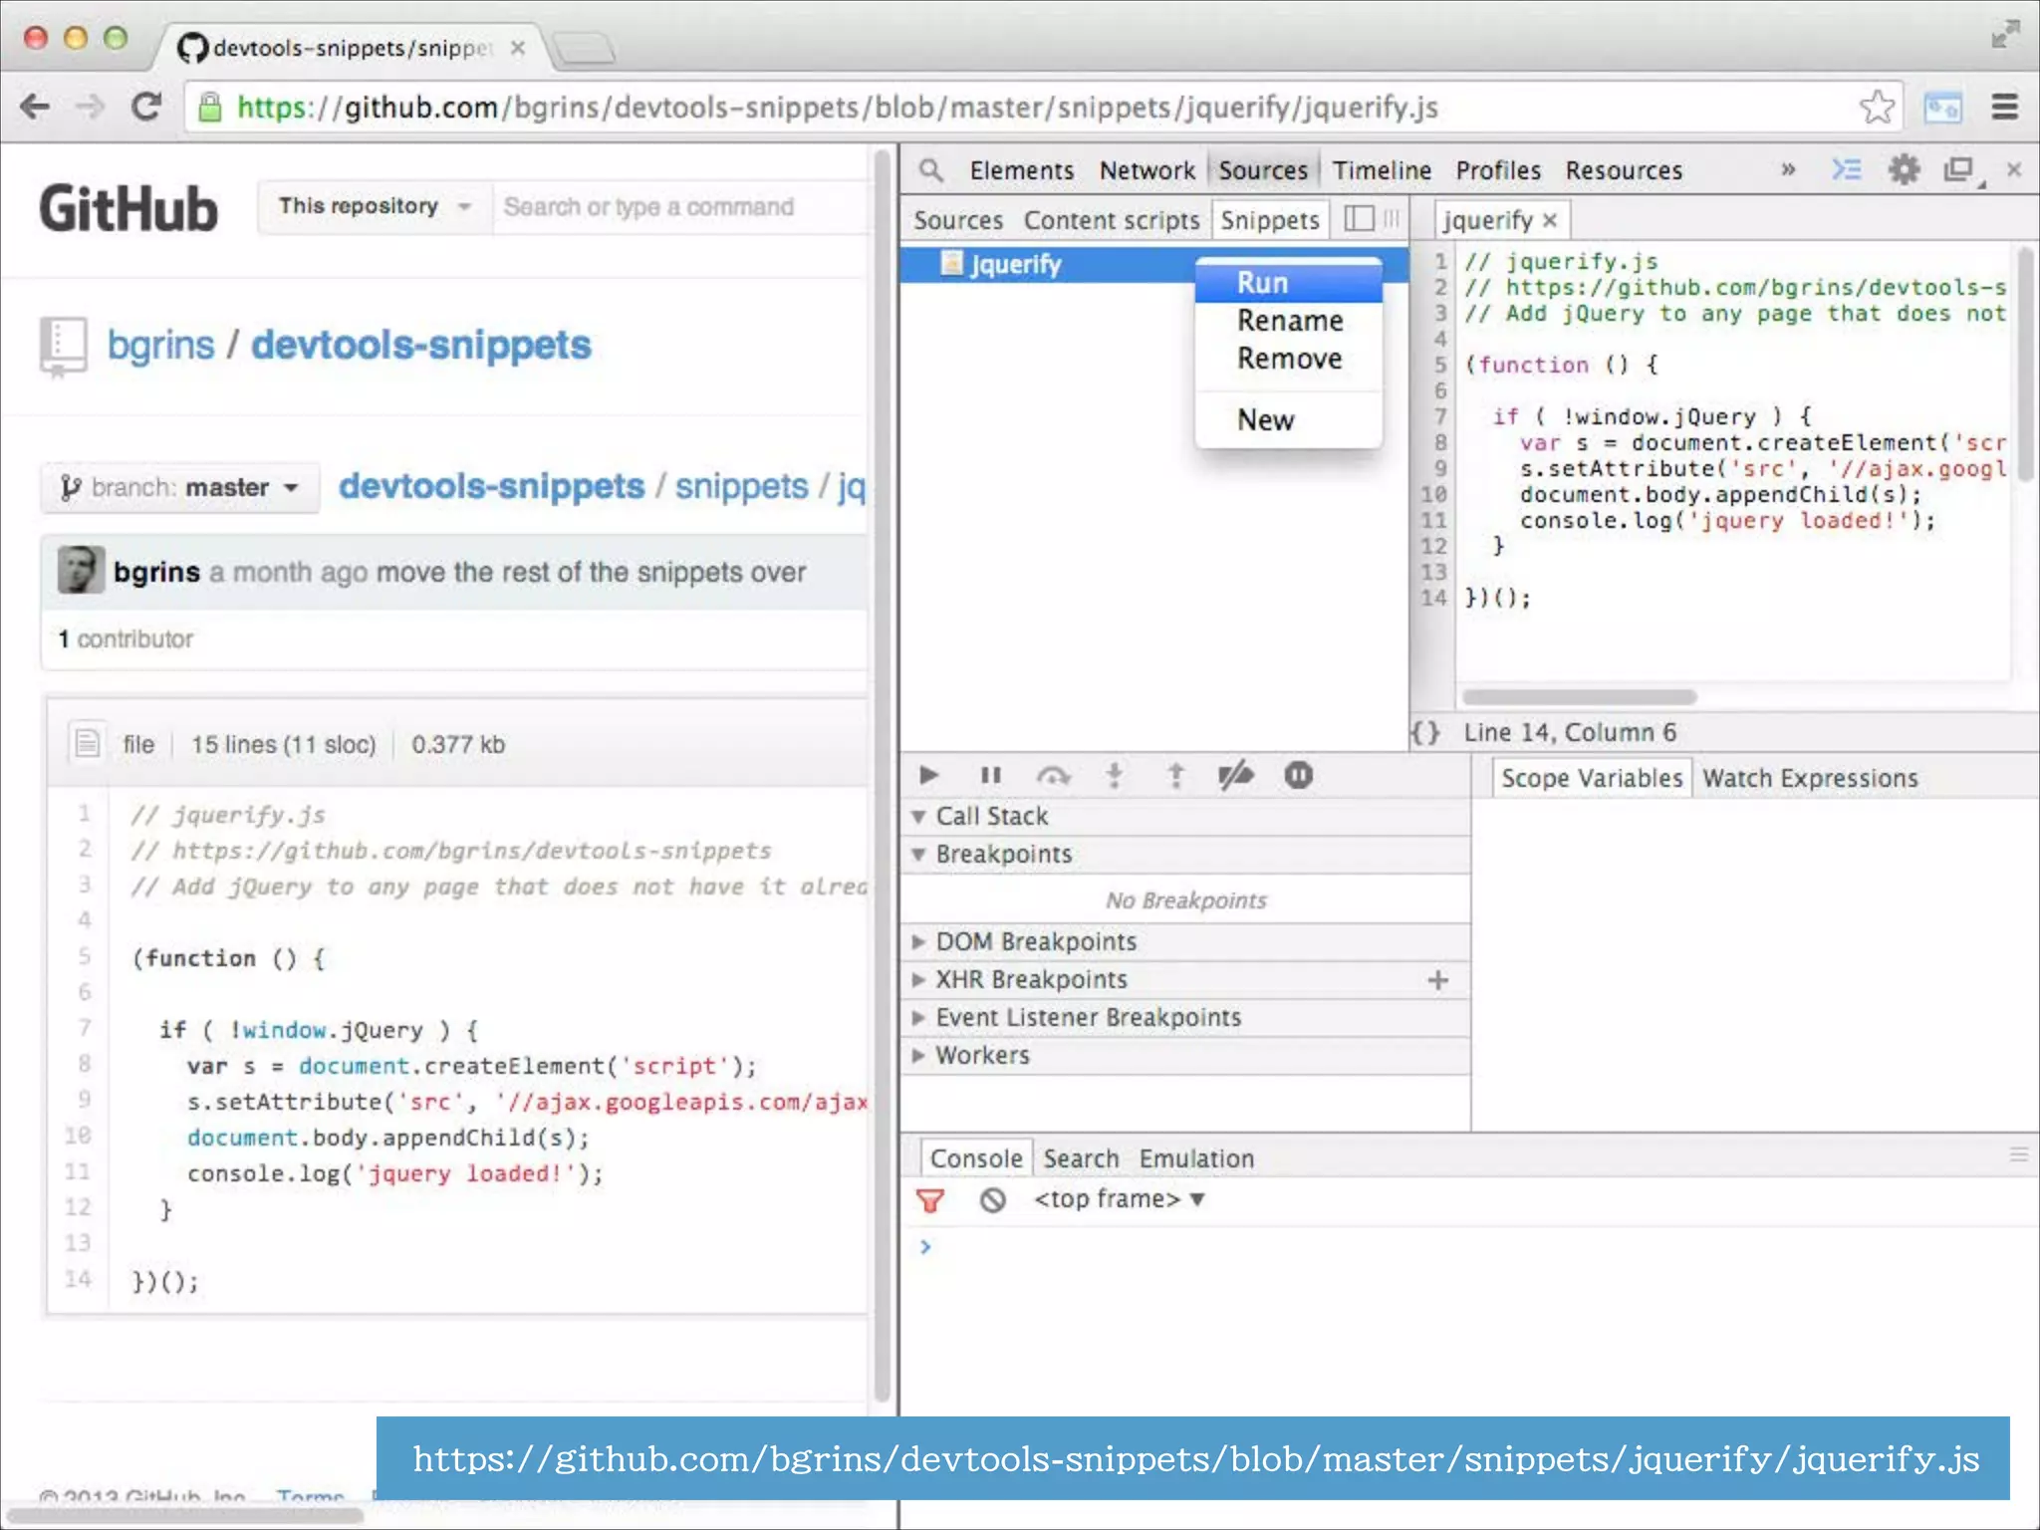
Task: Toggle the DevTools console drawer icon
Action: tap(1846, 170)
